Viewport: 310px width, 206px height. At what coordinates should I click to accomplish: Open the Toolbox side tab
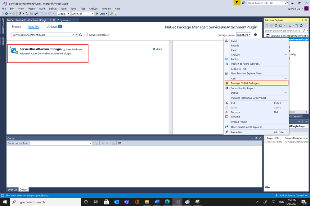[x=3, y=41]
